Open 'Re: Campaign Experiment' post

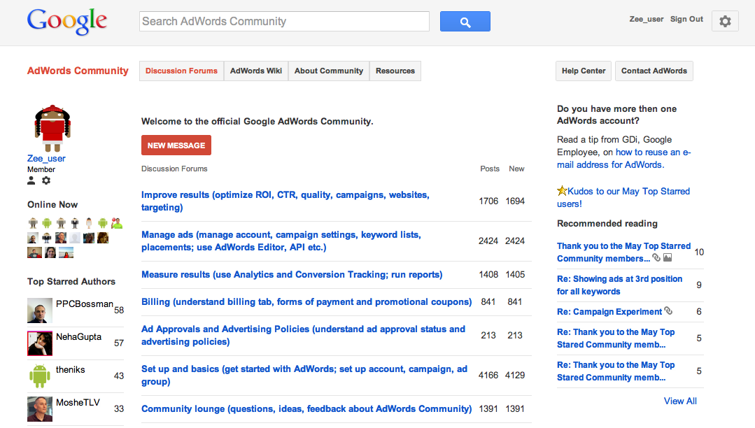tap(609, 311)
